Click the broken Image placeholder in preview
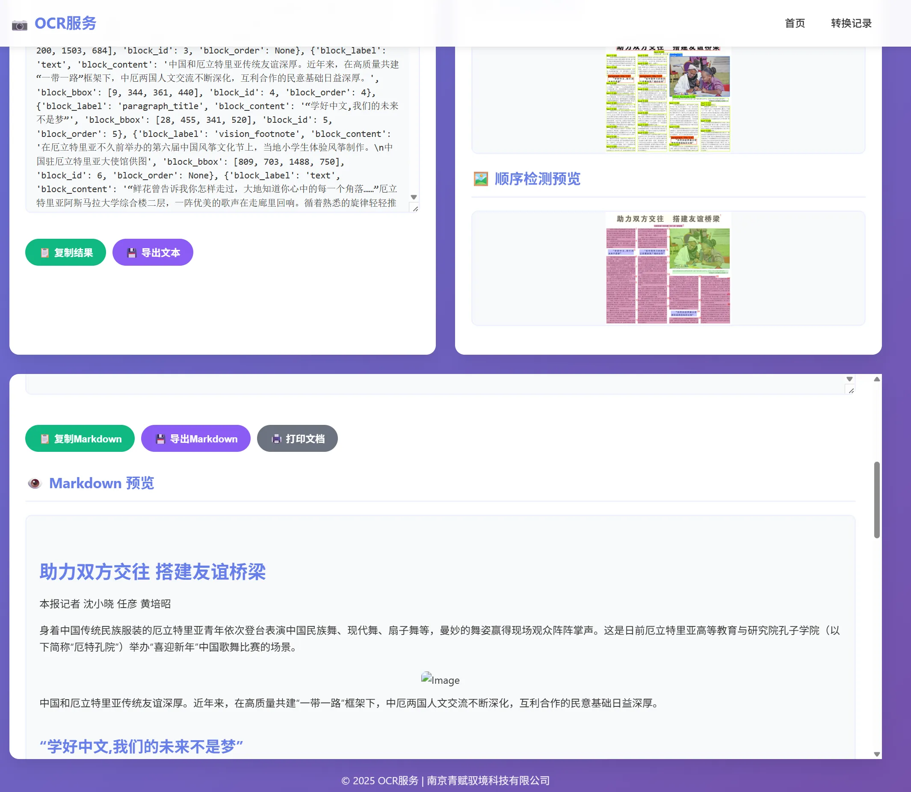911x792 pixels. tap(440, 679)
